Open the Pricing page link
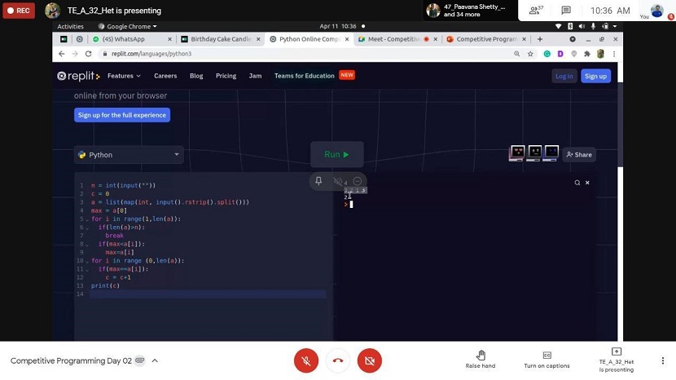 (x=226, y=76)
